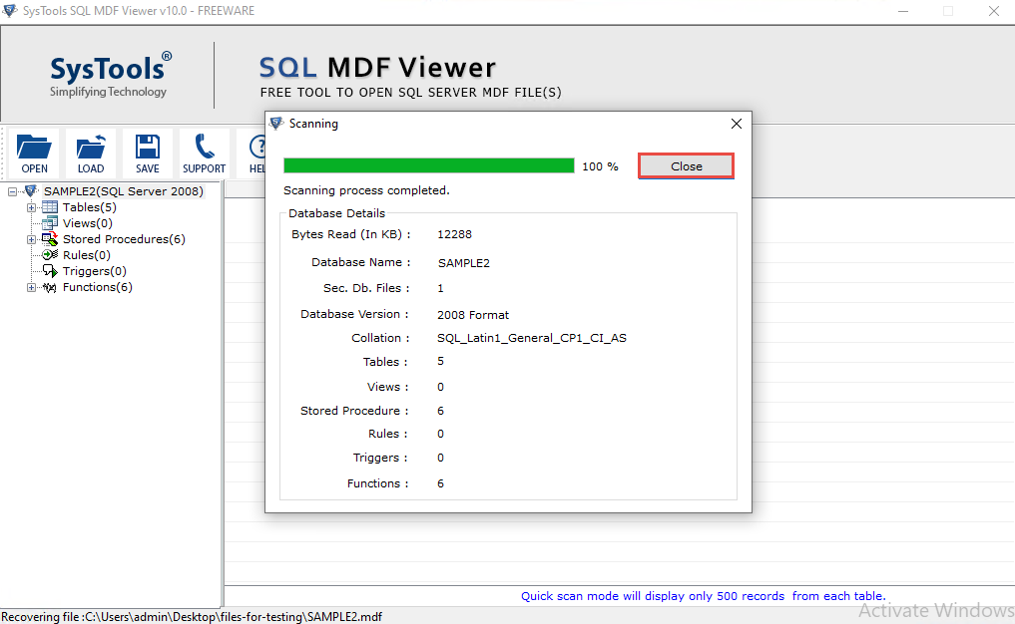Click the Functions icon in tree
The width and height of the screenshot is (1015, 624).
[x=50, y=287]
